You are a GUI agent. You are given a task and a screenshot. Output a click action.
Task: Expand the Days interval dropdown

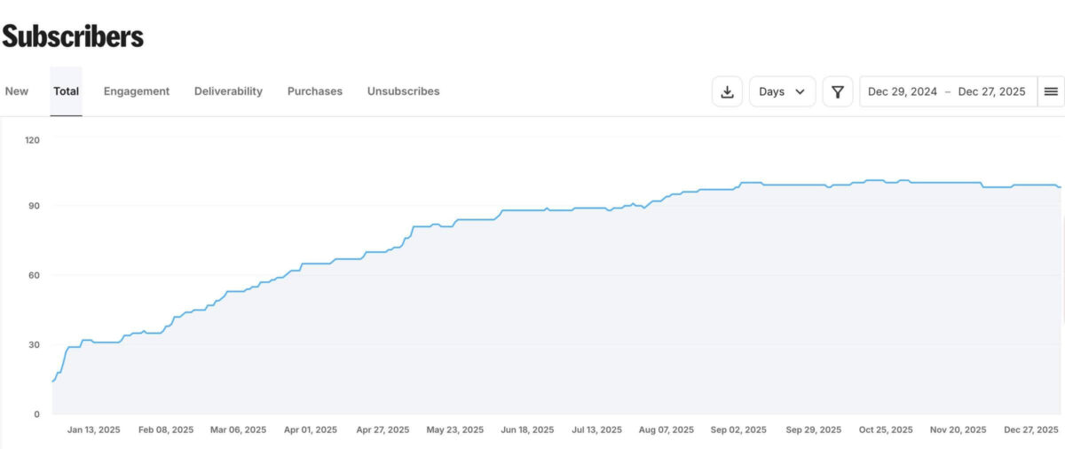tap(782, 91)
